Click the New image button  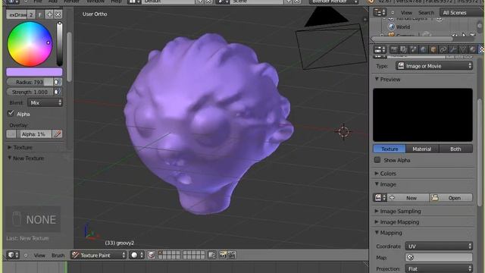point(408,197)
